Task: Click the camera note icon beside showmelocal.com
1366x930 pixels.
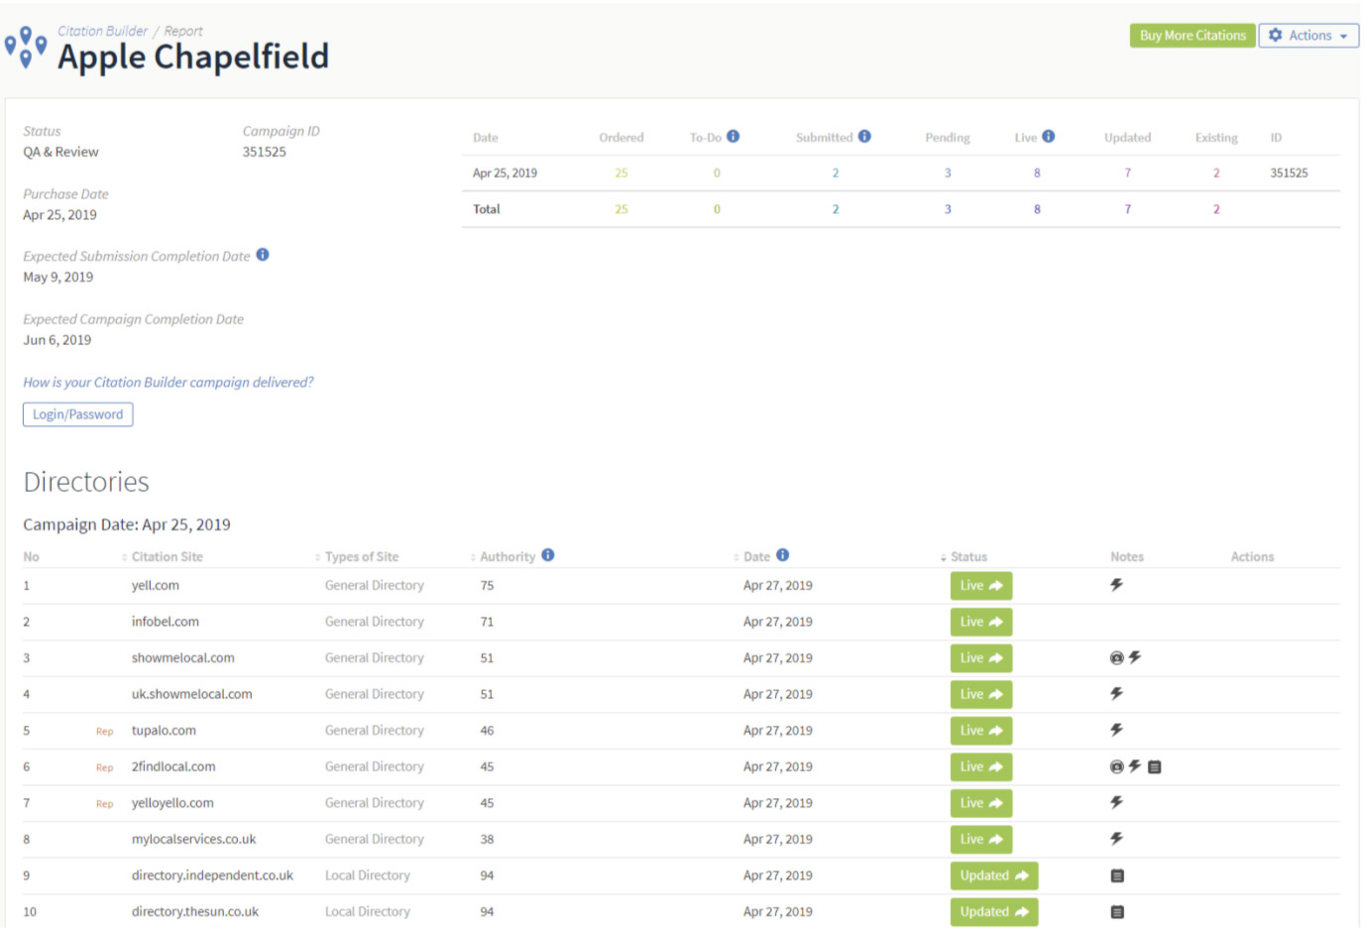Action: coord(1116,657)
